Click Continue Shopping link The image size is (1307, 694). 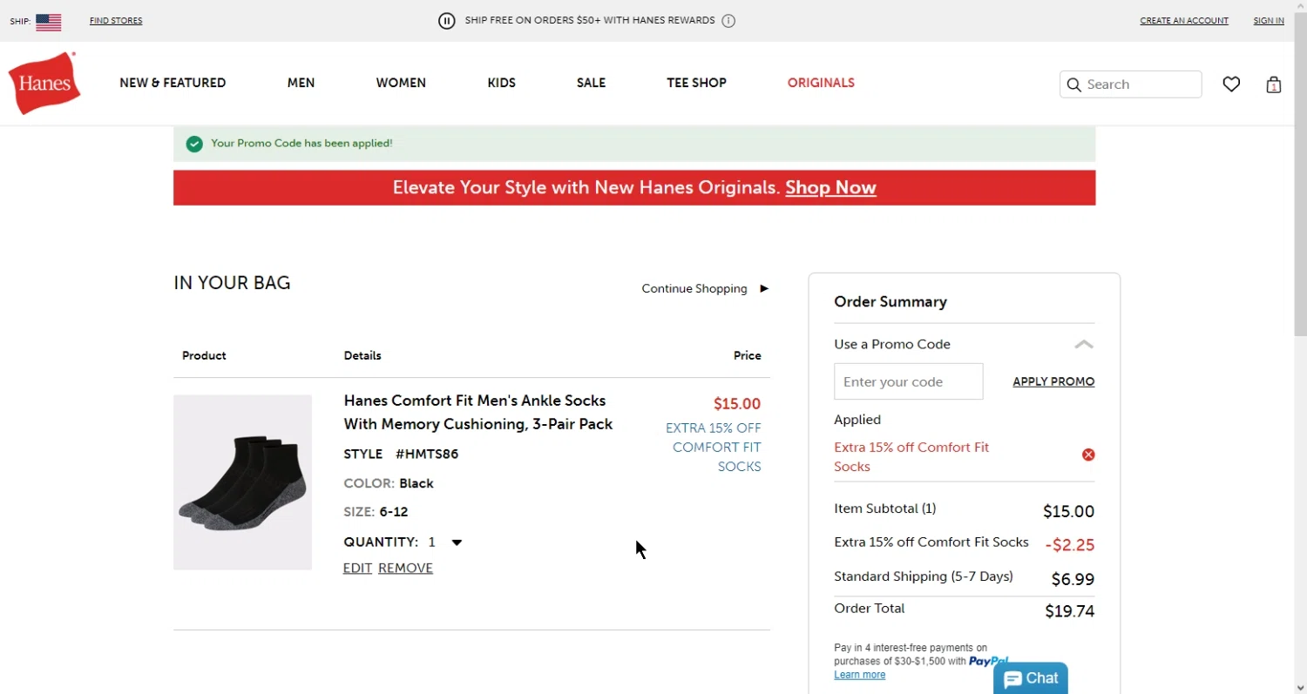(694, 288)
